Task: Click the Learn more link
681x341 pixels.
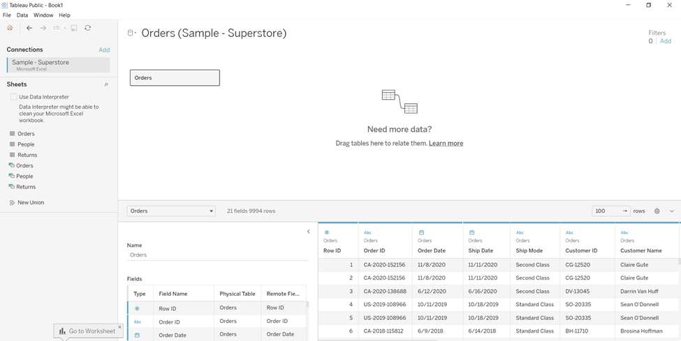Action: point(446,143)
